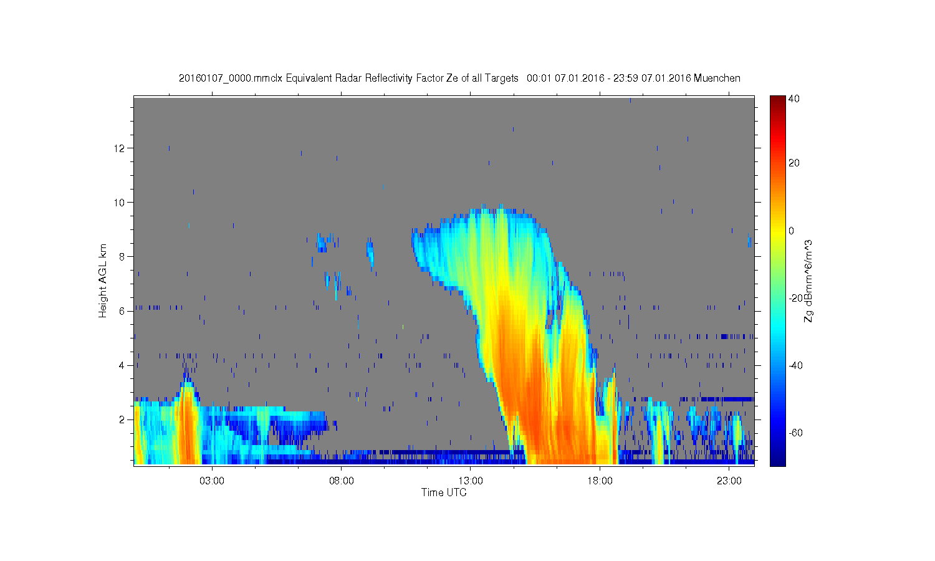Click the 'Height AGL km' axis label
Image resolution: width=935 pixels, height=561 pixels.
point(103,280)
